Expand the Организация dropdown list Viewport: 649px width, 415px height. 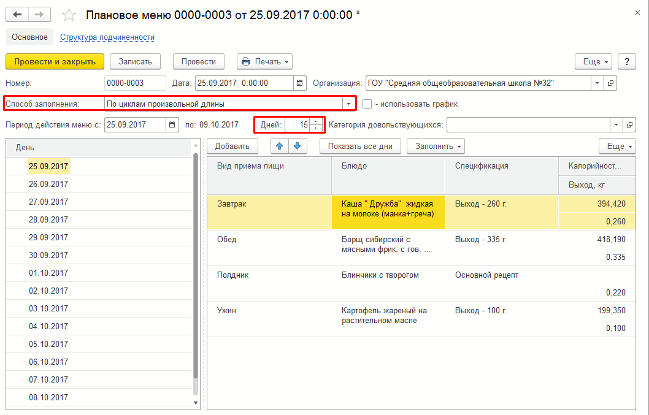(597, 83)
